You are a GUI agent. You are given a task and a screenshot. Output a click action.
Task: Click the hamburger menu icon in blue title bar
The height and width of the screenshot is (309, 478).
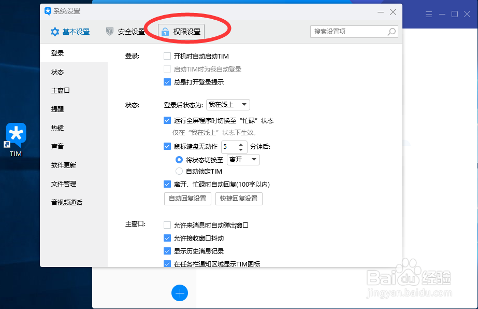[429, 14]
